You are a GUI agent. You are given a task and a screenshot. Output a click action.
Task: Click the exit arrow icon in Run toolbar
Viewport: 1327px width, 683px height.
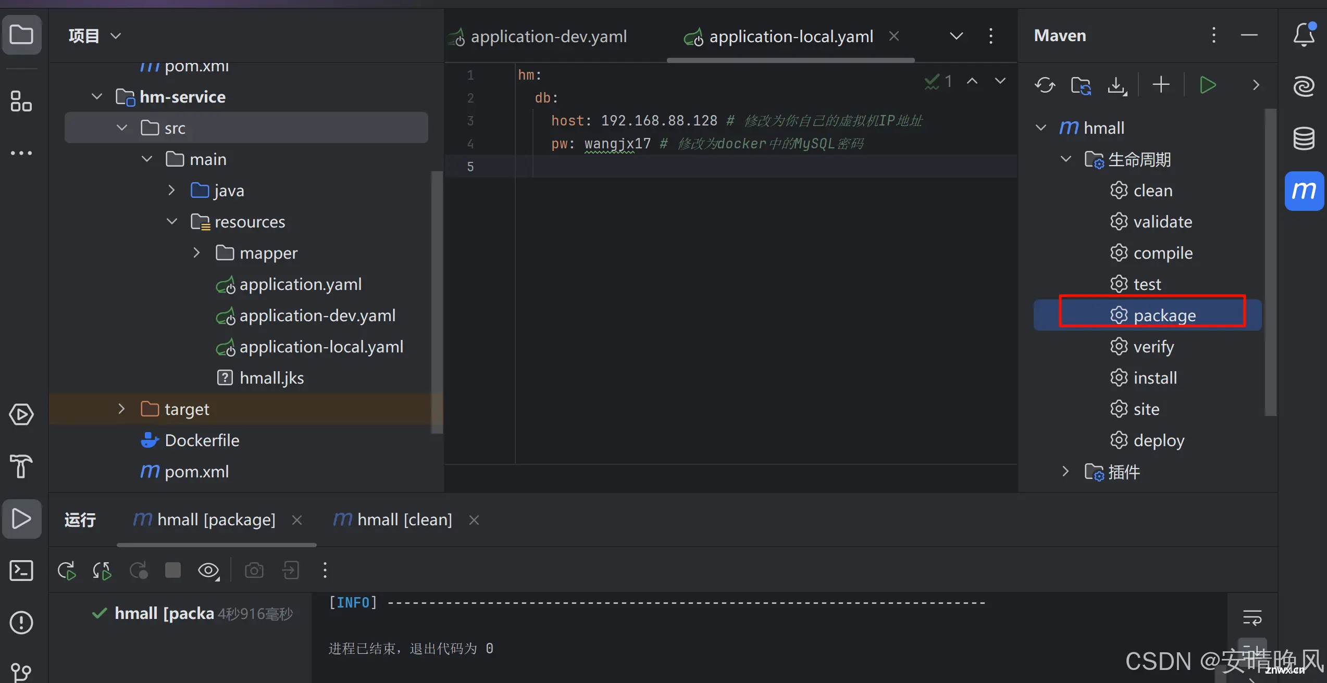point(290,571)
